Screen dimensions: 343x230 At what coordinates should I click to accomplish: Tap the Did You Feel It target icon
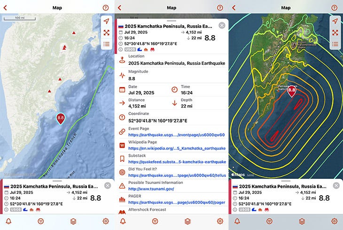122,172
